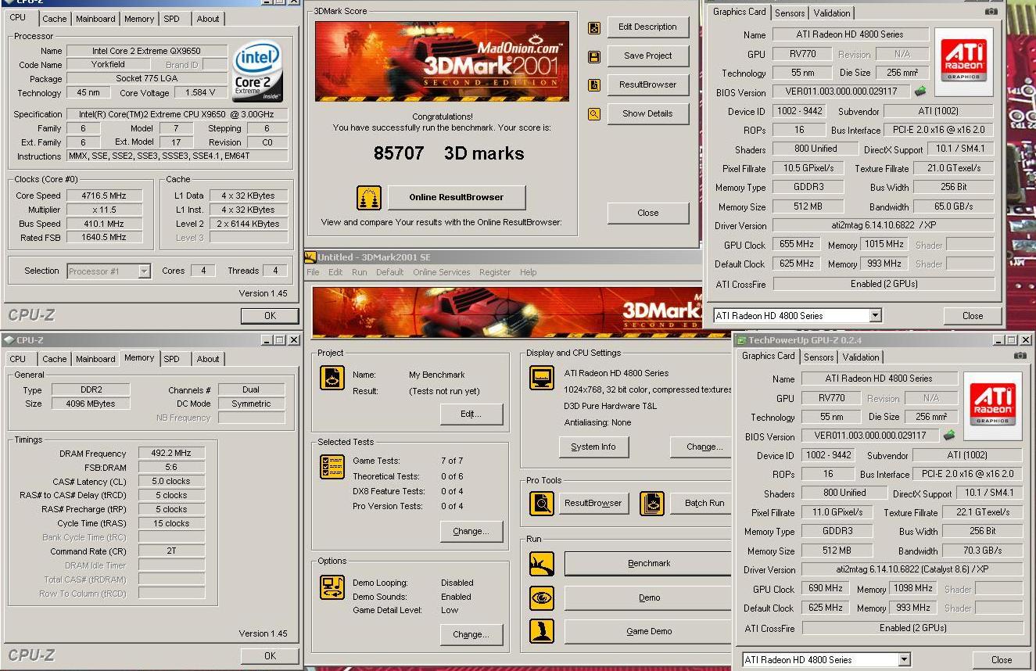Click OK in the lower CPU-Z memory window
Image resolution: width=1036 pixels, height=671 pixels.
coord(270,656)
